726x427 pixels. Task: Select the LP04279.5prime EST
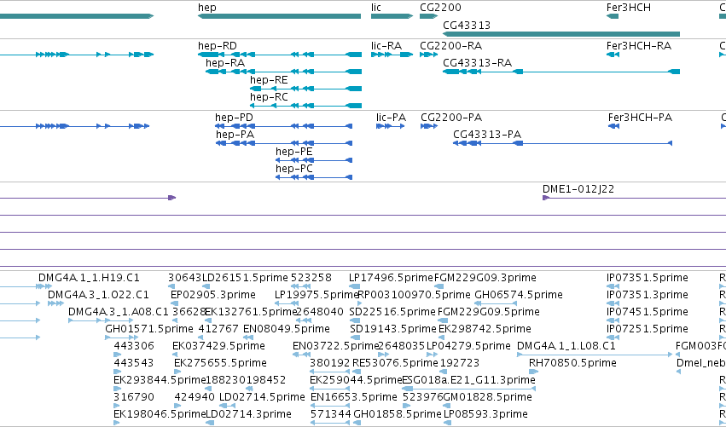pyautogui.click(x=432, y=355)
